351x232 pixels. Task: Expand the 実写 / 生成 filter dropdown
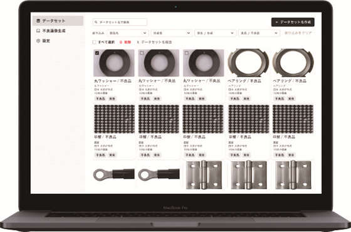pos(215,33)
